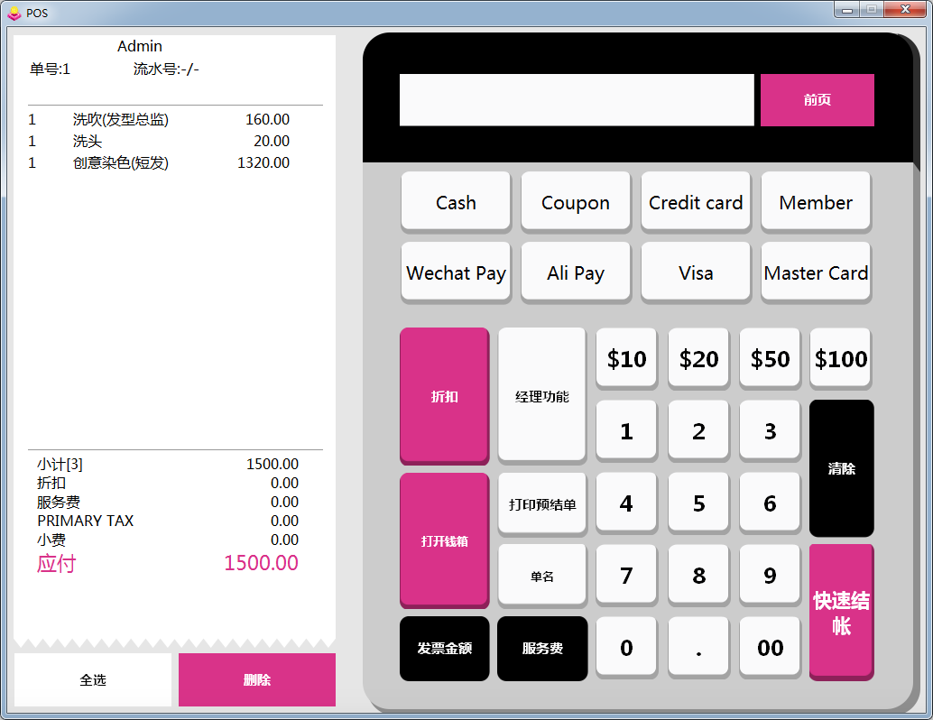
Task: Tap the 00 keypad key
Action: click(x=770, y=647)
